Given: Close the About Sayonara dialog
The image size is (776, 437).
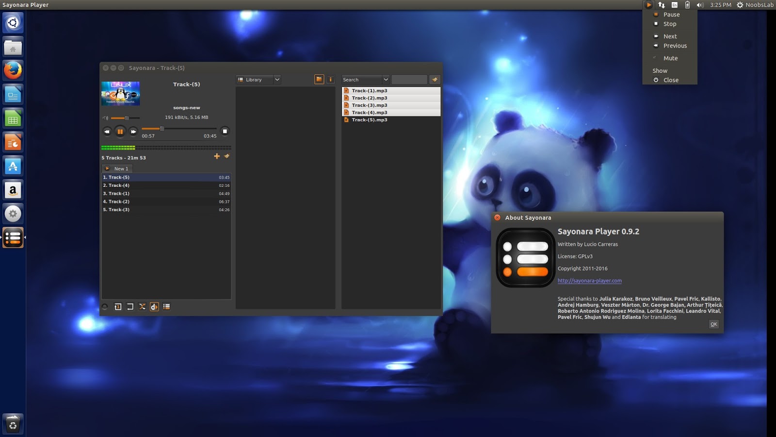Looking at the screenshot, I should [497, 218].
